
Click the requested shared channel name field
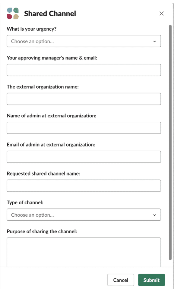point(84,186)
